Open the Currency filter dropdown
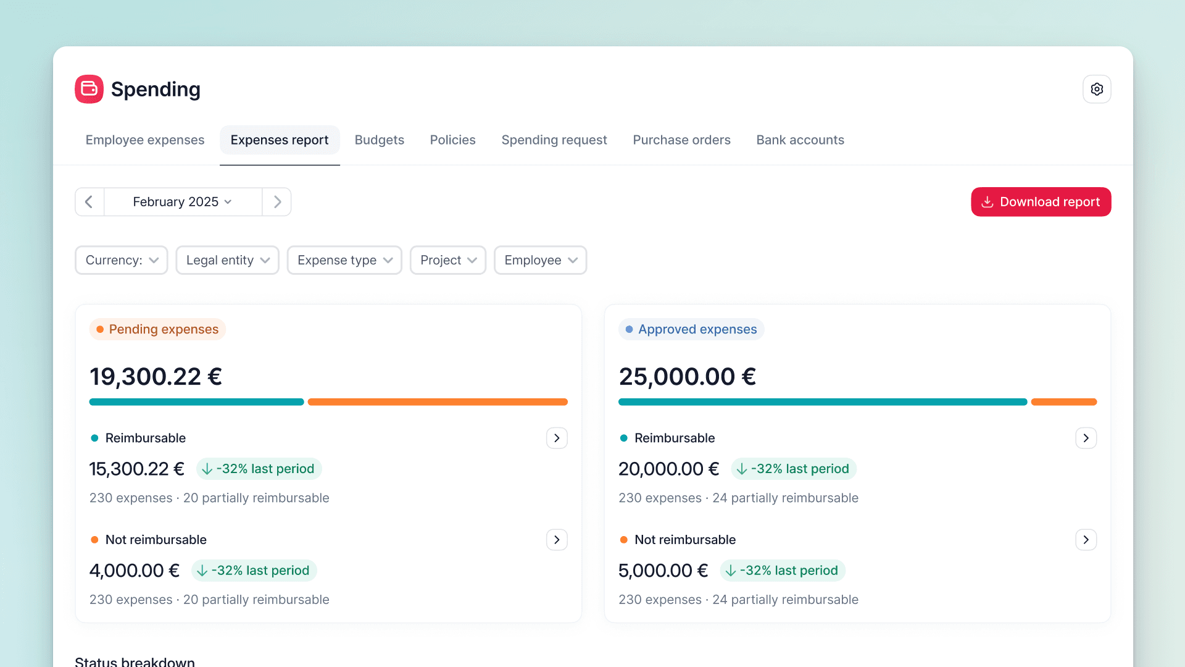Screen dimensions: 1185x667 (x=121, y=260)
